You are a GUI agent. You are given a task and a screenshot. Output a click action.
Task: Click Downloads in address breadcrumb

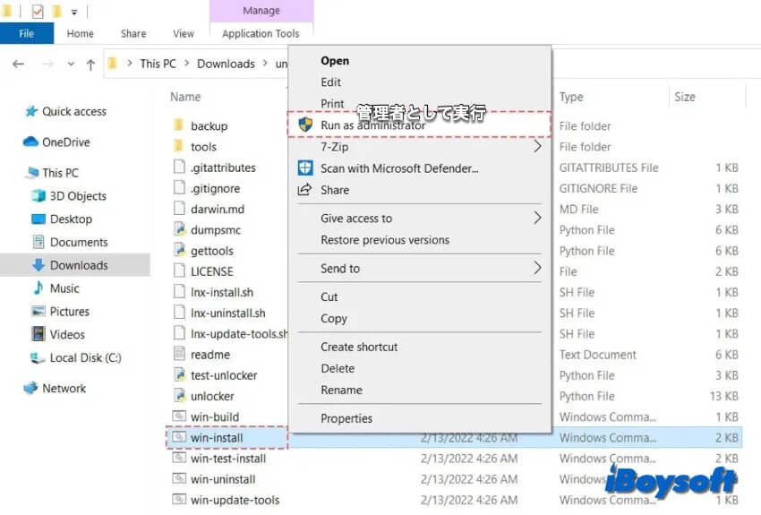226,64
